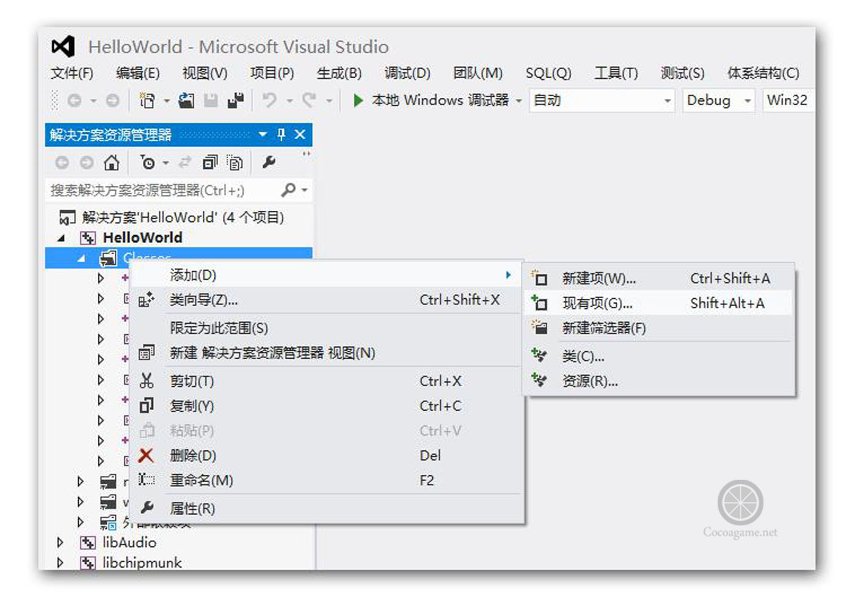Image resolution: width=855 pixels, height=597 pixels.
Task: Open the 工具(T) menu
Action: 616,73
